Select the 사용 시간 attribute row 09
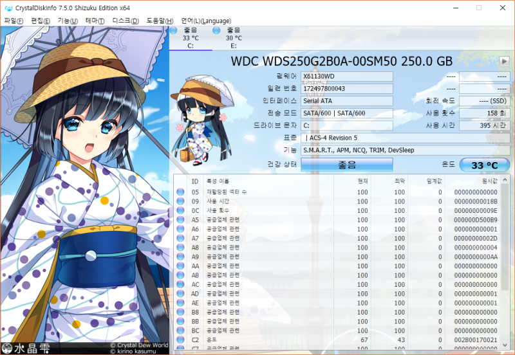This screenshot has width=515, height=355. [337, 201]
